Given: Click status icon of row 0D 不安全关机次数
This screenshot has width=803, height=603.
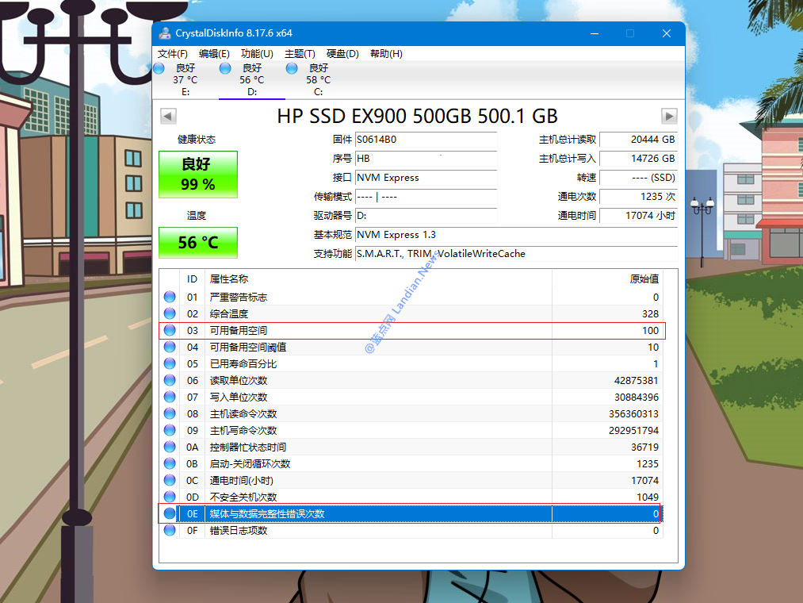Looking at the screenshot, I should pyautogui.click(x=170, y=497).
